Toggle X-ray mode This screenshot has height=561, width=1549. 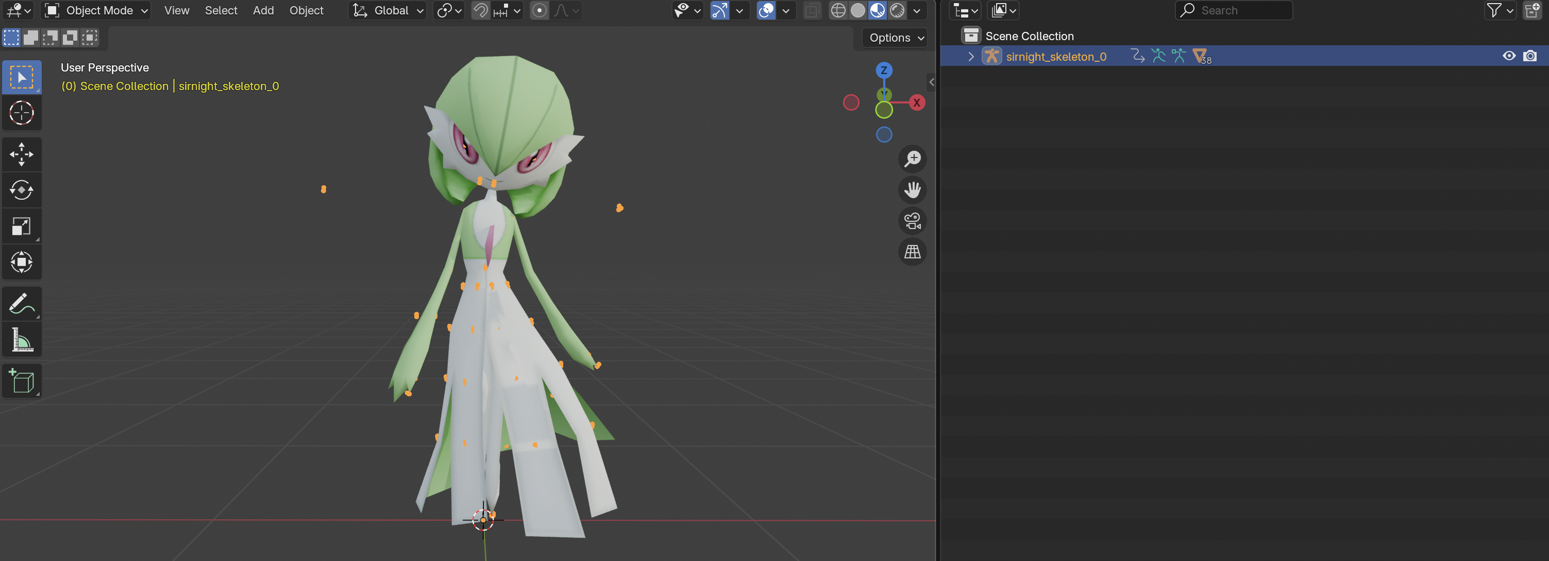tap(812, 10)
